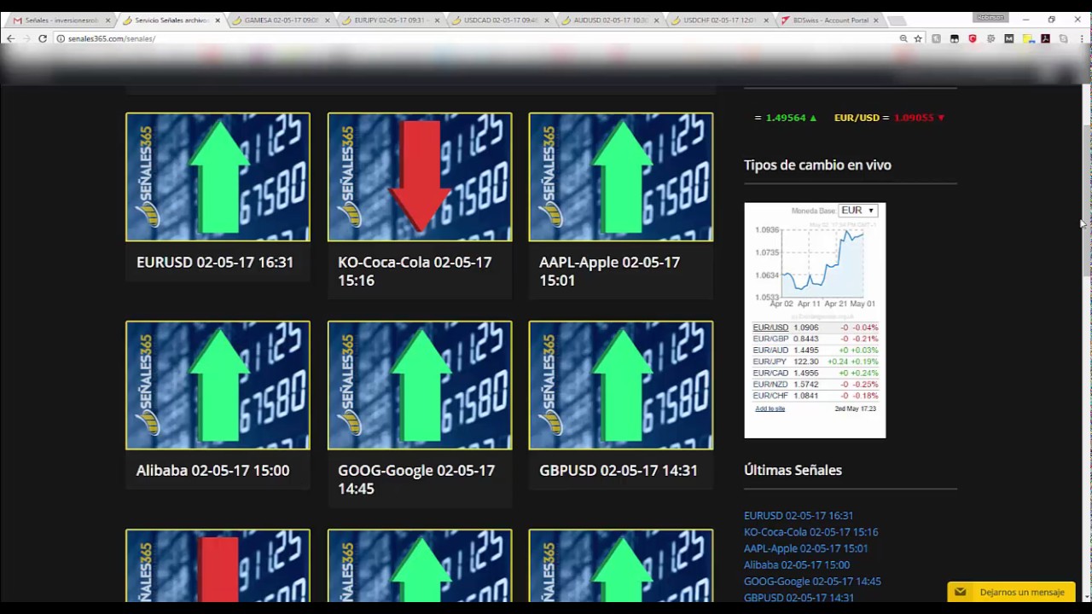Image resolution: width=1092 pixels, height=614 pixels.
Task: Select the EUR/GBP row in rates table
Action: [815, 339]
